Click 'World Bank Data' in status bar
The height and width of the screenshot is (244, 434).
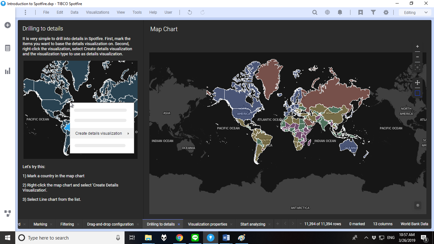tap(414, 224)
